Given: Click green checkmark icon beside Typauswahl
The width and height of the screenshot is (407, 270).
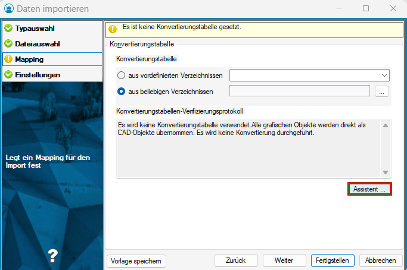Looking at the screenshot, I should point(8,29).
